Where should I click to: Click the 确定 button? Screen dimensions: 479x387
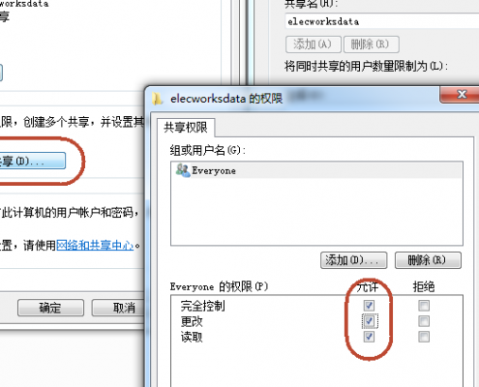coord(50,308)
